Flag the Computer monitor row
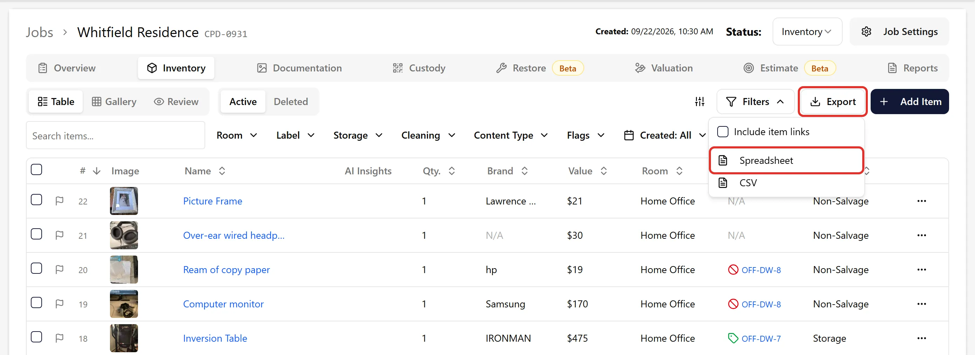 [60, 304]
